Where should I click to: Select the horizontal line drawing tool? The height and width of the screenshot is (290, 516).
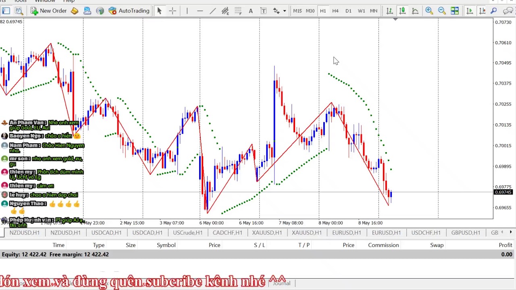pyautogui.click(x=200, y=11)
